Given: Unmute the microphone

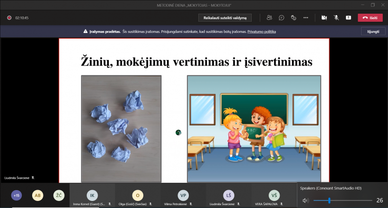Looking at the screenshot, I should pyautogui.click(x=336, y=17).
